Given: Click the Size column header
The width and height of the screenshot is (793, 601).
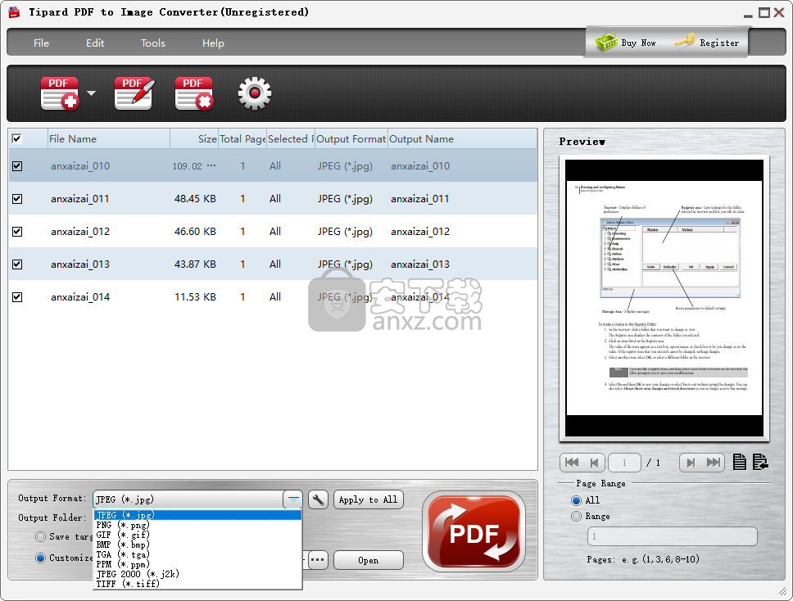Looking at the screenshot, I should tap(194, 138).
